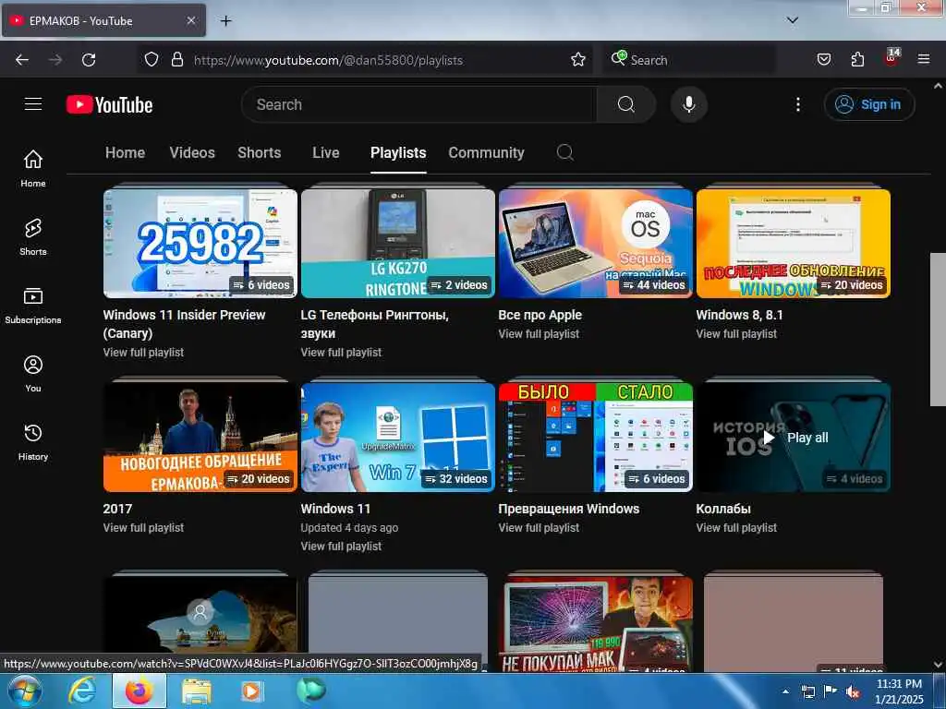The width and height of the screenshot is (946, 709).
Task: List all tabs dropdown arrow
Action: [x=792, y=20]
